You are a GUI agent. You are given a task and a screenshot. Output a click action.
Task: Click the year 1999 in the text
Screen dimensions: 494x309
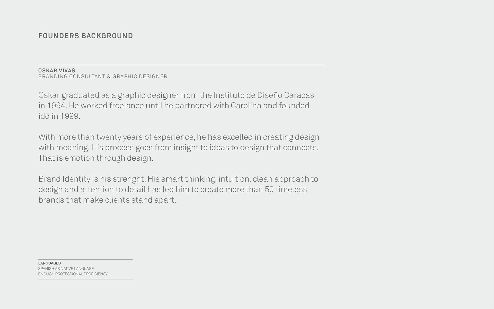pyautogui.click(x=69, y=116)
